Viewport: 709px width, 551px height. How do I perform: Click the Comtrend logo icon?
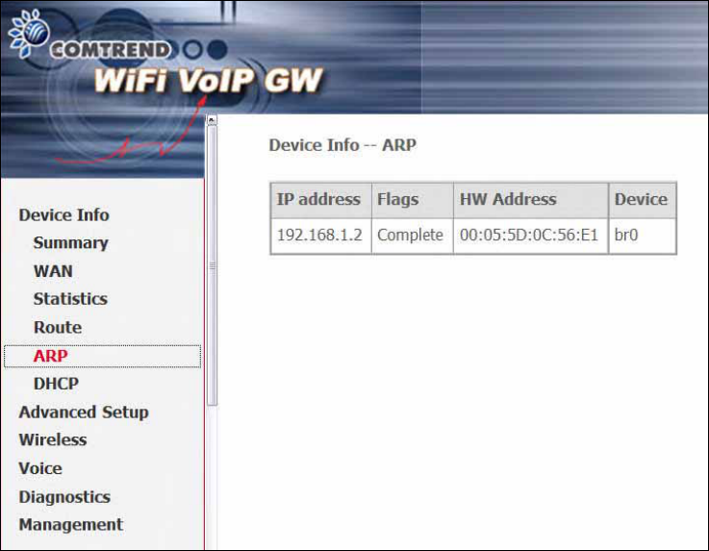(x=29, y=34)
